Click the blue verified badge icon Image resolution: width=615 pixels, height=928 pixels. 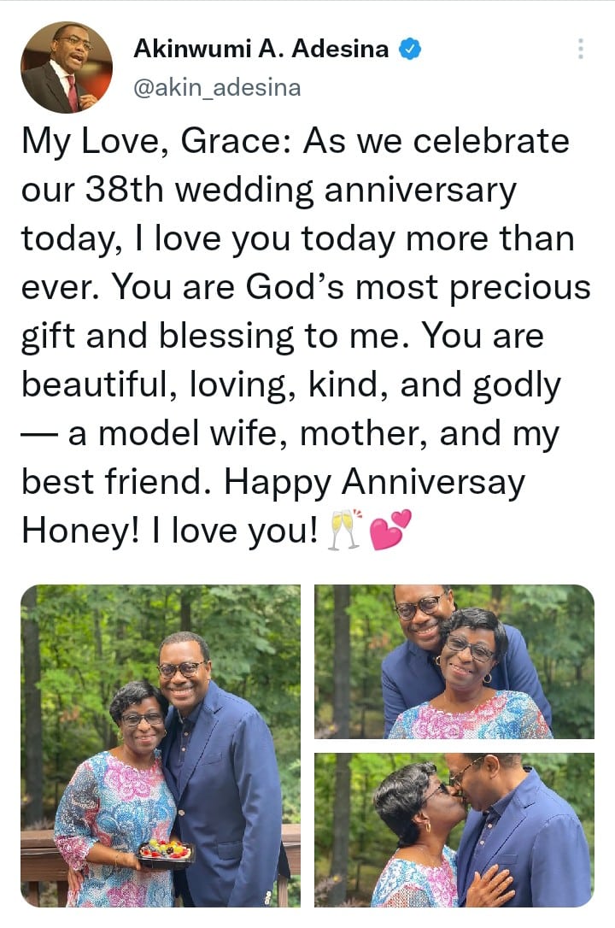tap(410, 49)
